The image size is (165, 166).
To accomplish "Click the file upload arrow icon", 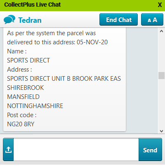I will (x=8, y=149).
